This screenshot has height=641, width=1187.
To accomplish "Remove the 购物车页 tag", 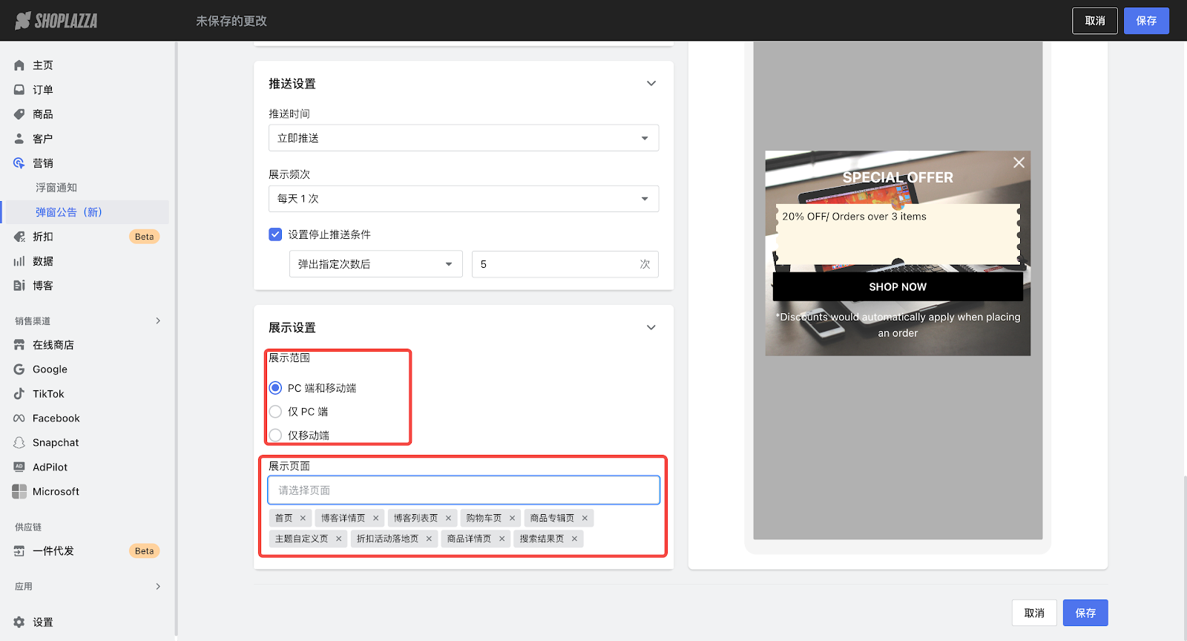I will point(512,519).
